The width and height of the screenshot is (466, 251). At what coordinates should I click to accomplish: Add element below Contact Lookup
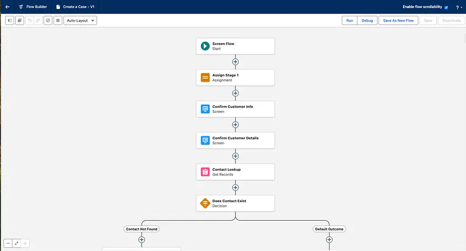point(235,188)
